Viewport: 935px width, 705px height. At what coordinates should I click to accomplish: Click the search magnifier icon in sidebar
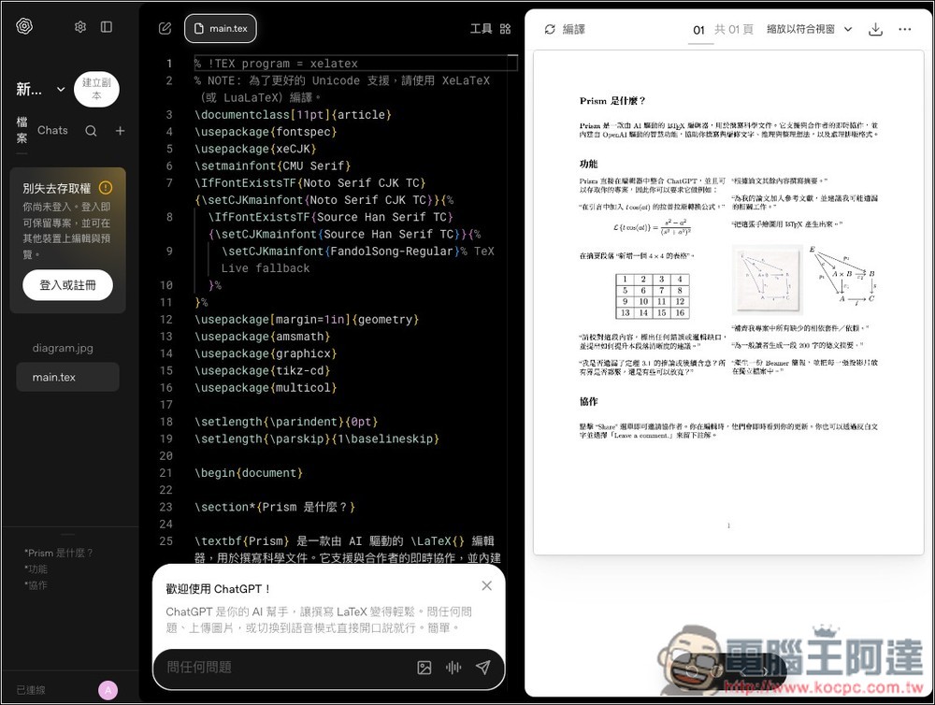pyautogui.click(x=91, y=131)
